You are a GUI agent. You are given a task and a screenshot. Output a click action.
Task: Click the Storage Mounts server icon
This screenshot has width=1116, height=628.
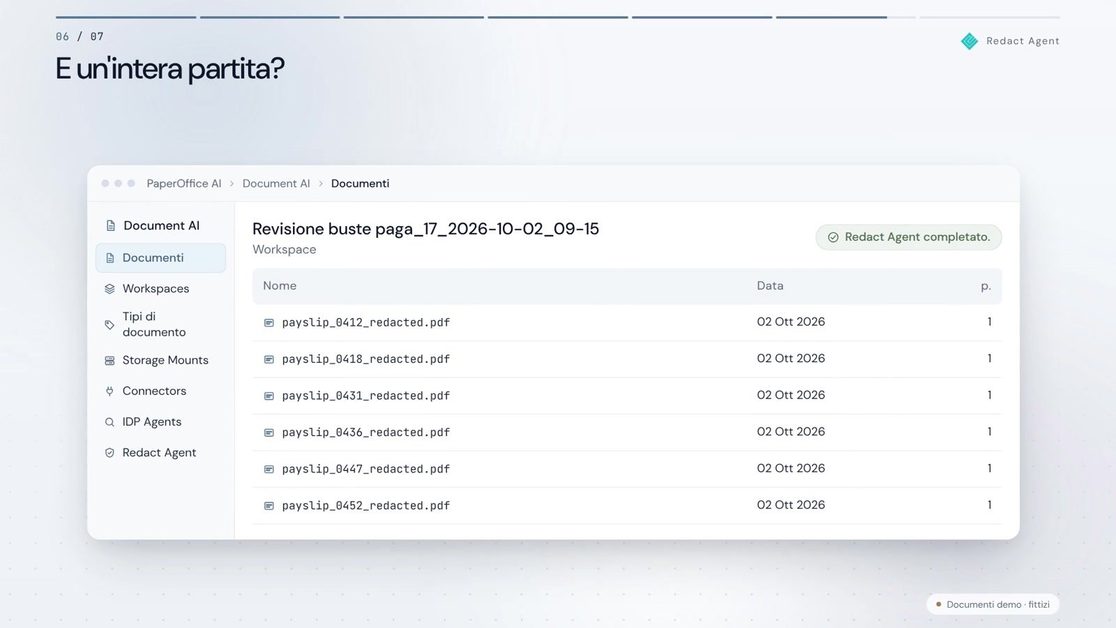(x=110, y=361)
